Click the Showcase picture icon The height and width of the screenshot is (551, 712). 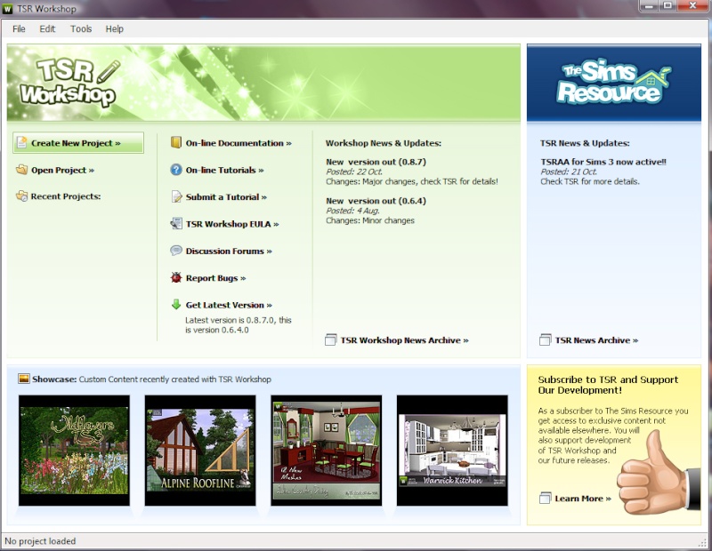[24, 379]
